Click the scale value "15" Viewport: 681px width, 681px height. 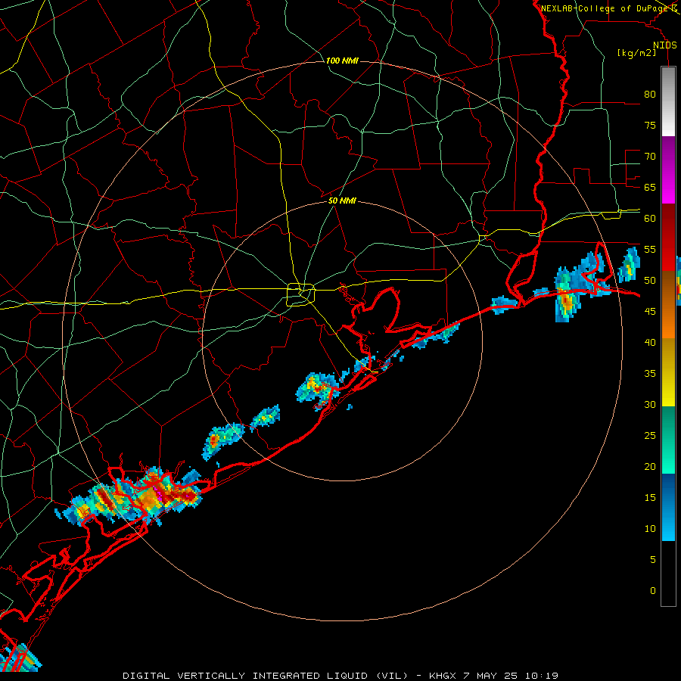click(x=650, y=498)
